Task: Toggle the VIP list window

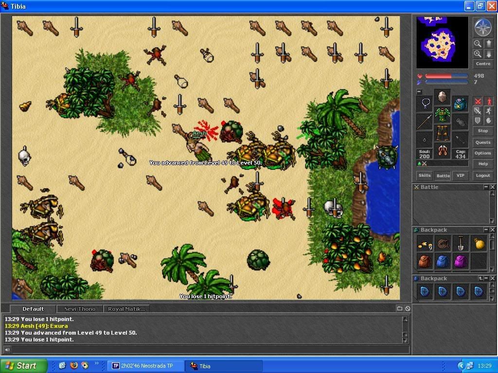Action: (x=460, y=175)
